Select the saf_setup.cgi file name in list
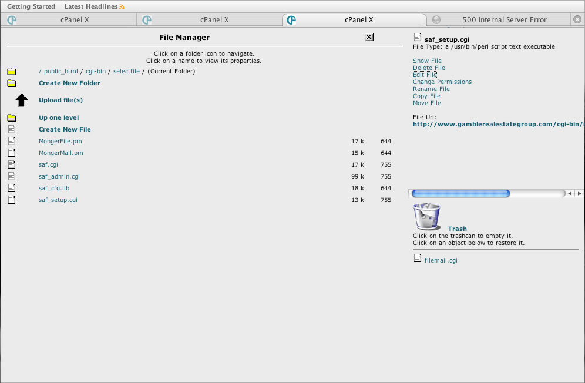The width and height of the screenshot is (585, 383). (58, 200)
